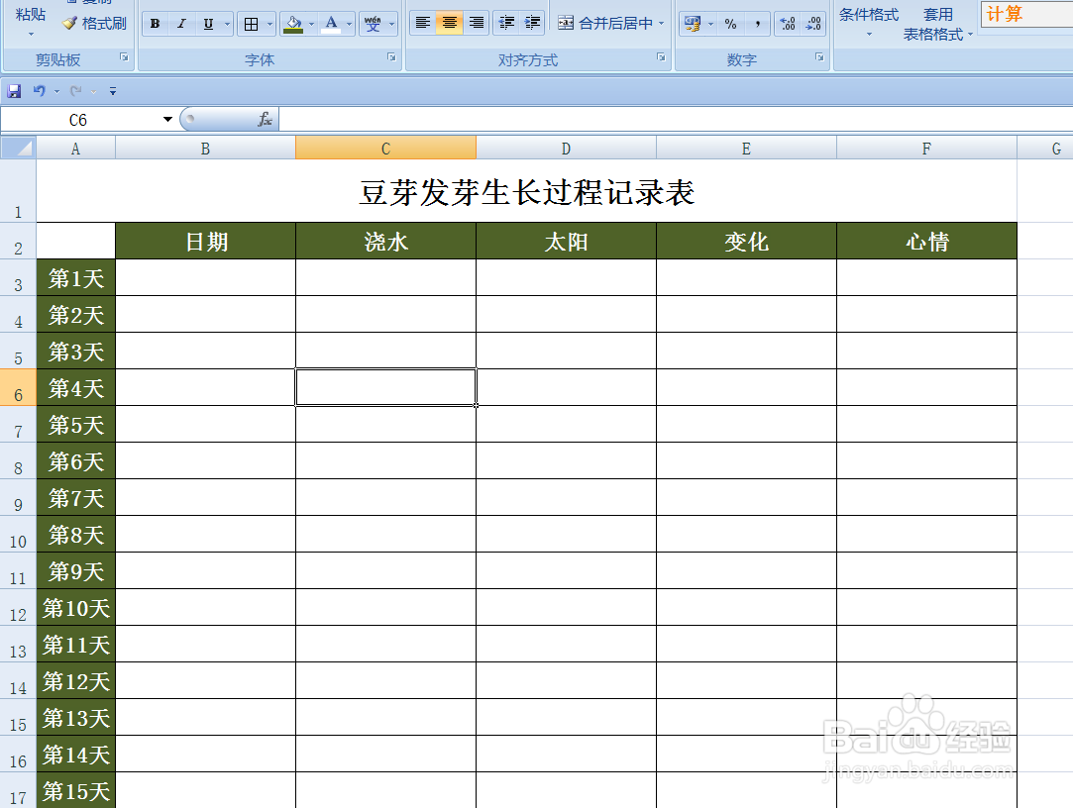Select column C header
Image resolution: width=1073 pixels, height=808 pixels.
(x=386, y=149)
